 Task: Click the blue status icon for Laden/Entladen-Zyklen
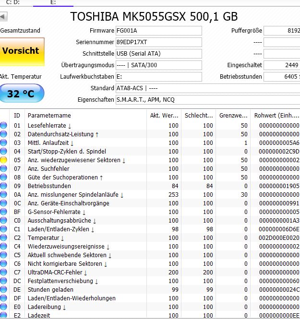point(3,229)
